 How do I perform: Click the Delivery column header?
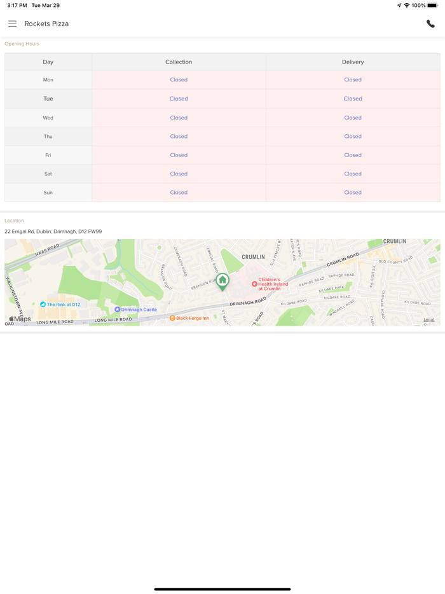[353, 62]
